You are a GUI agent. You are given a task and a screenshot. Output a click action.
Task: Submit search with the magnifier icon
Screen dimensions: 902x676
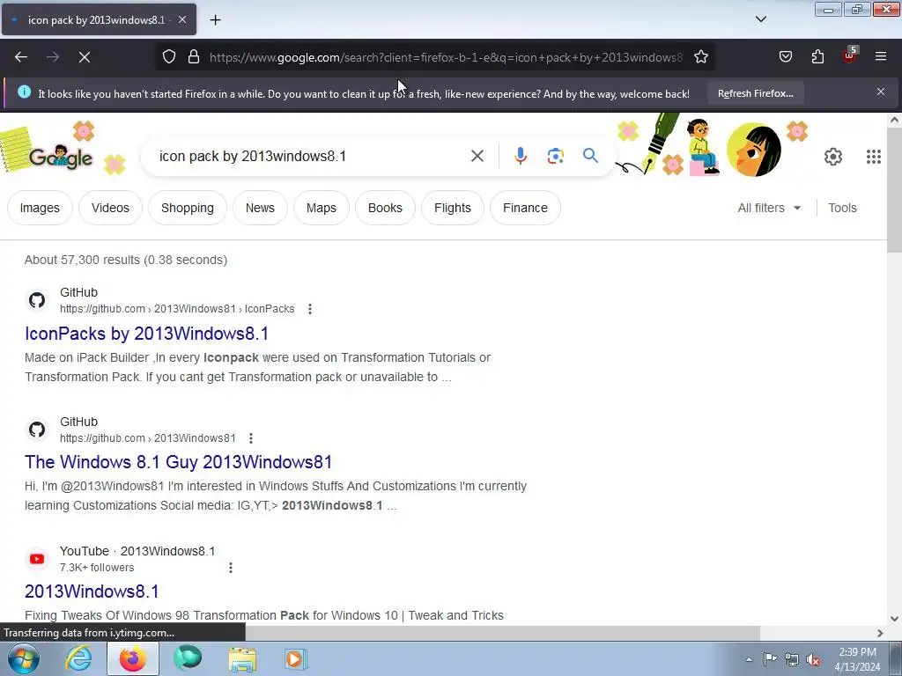[x=590, y=155]
